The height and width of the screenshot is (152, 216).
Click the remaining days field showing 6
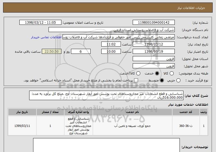[81, 52]
